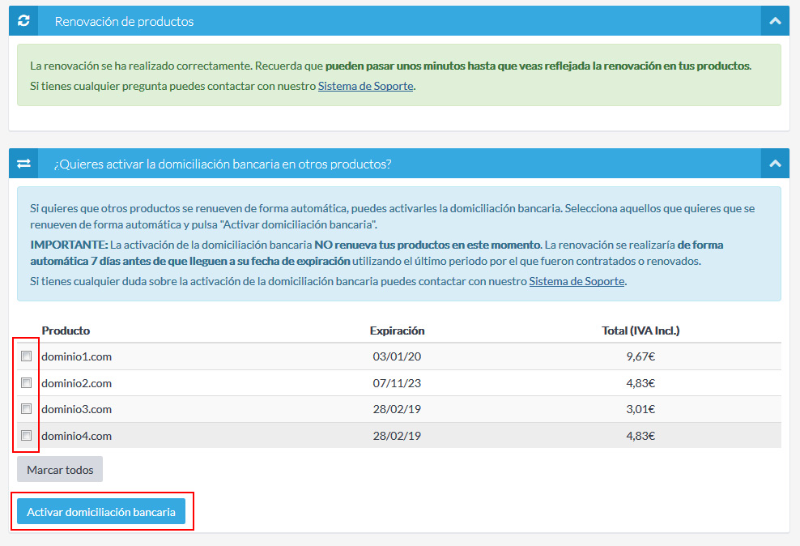Enable the dominio4.com checkbox
The height and width of the screenshot is (546, 800).
27,435
